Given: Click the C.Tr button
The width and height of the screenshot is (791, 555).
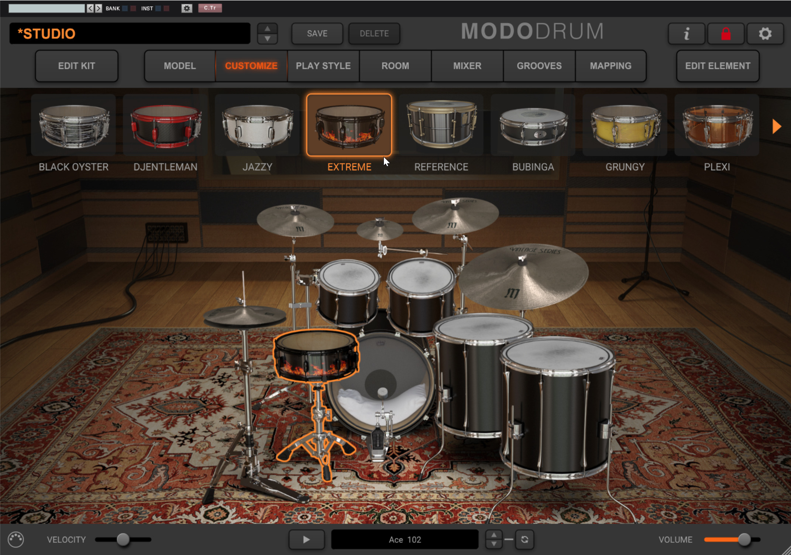Looking at the screenshot, I should pos(210,8).
